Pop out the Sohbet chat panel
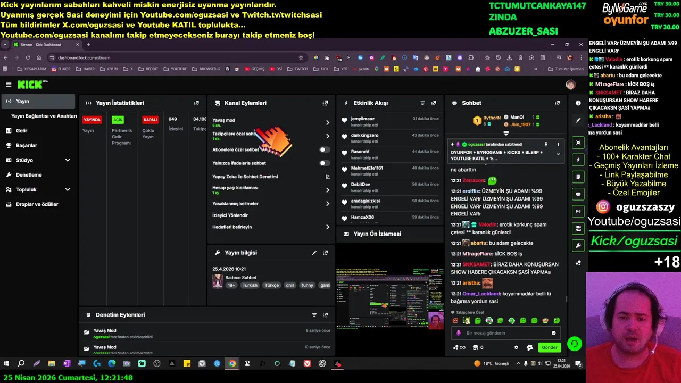 [x=557, y=103]
